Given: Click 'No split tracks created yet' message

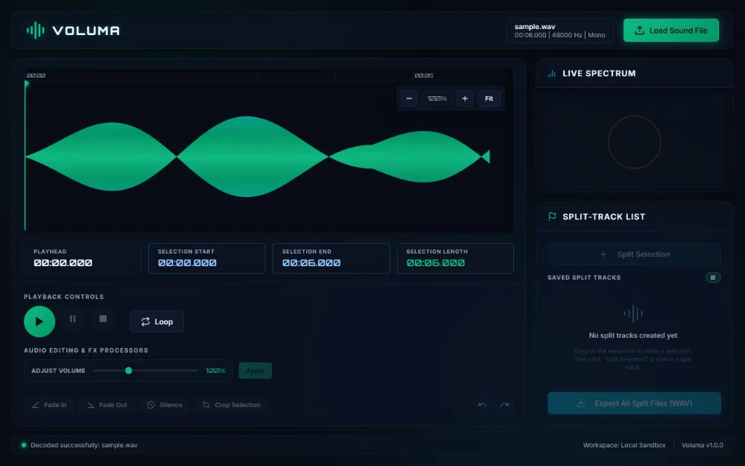Looking at the screenshot, I should click(633, 336).
